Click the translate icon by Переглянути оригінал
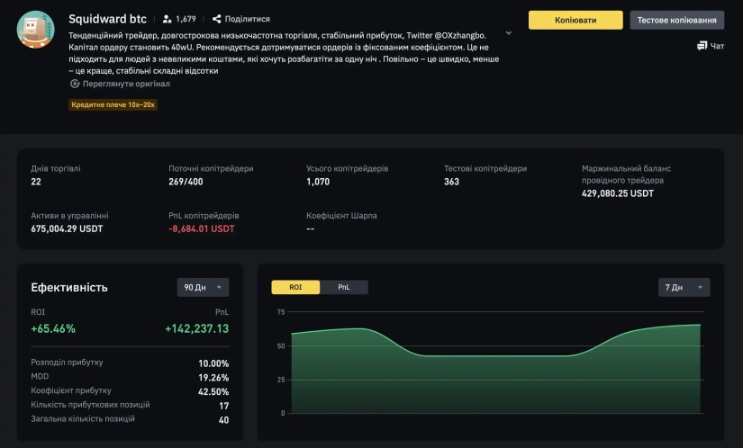743x448 pixels. (75, 84)
